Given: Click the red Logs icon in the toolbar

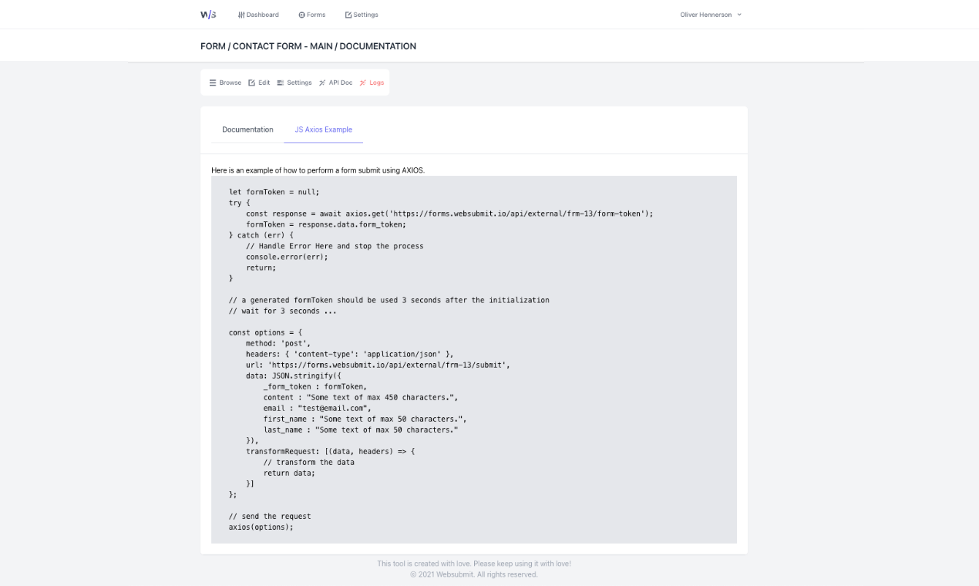Looking at the screenshot, I should tap(363, 83).
